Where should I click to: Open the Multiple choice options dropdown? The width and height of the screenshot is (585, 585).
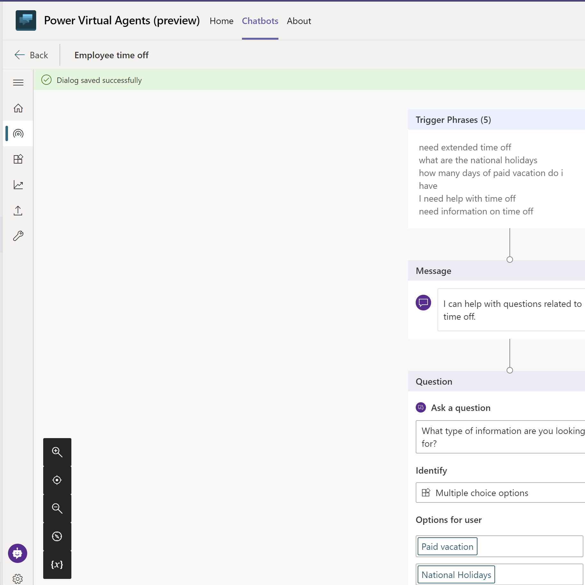click(500, 493)
